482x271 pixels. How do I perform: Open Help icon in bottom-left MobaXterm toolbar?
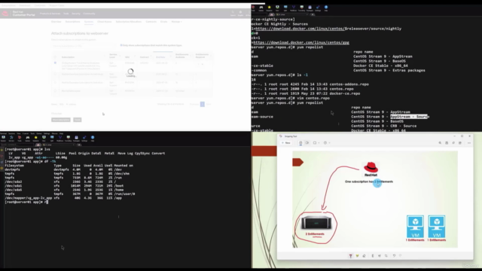tap(93, 139)
